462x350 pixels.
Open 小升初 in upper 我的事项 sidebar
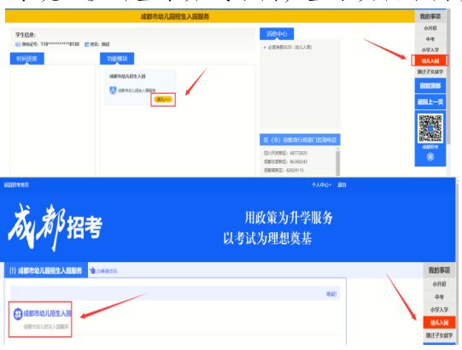pyautogui.click(x=430, y=28)
